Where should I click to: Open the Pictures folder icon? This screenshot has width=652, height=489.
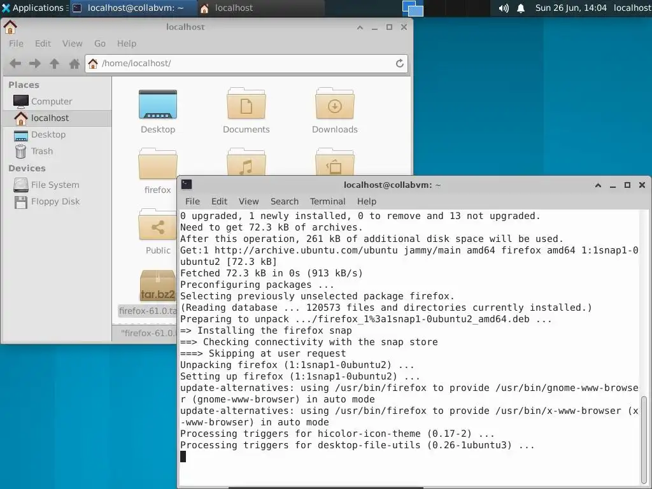tap(335, 161)
